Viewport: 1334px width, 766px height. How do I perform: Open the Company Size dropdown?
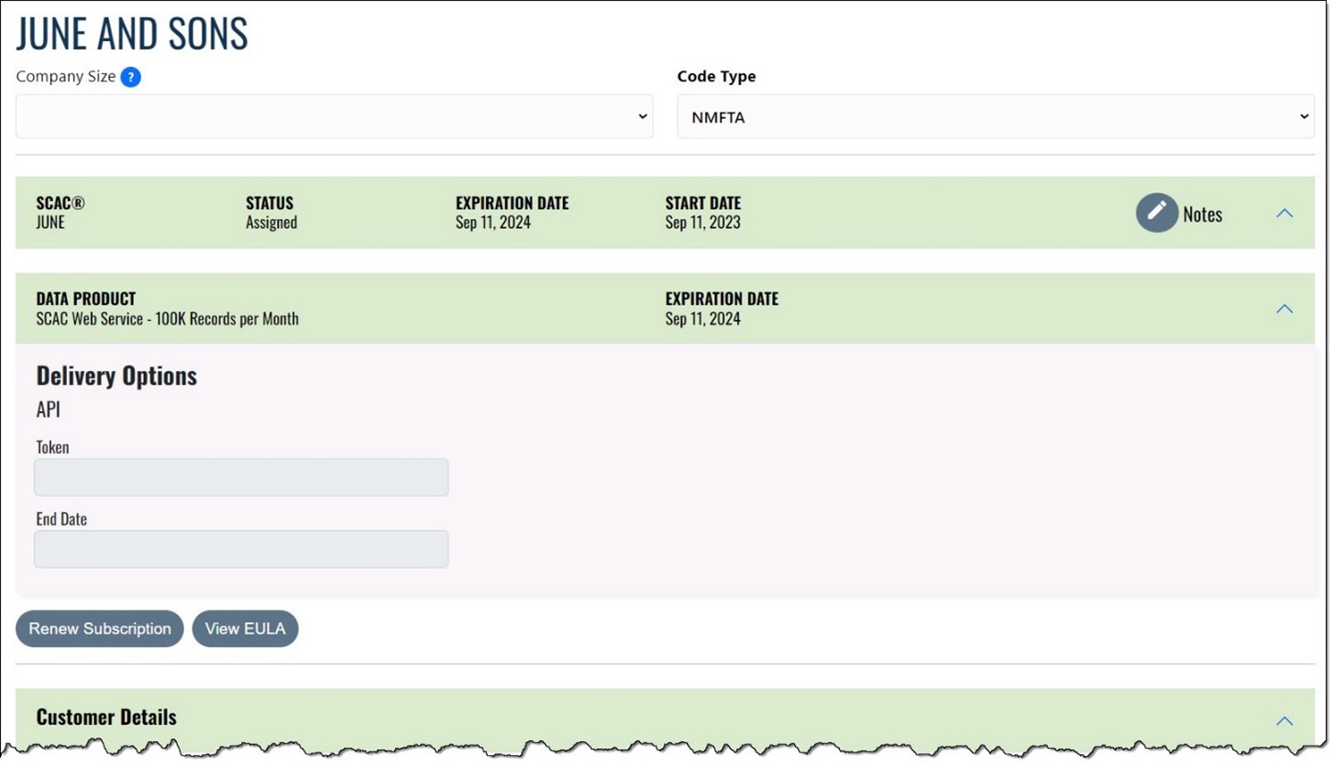point(334,116)
